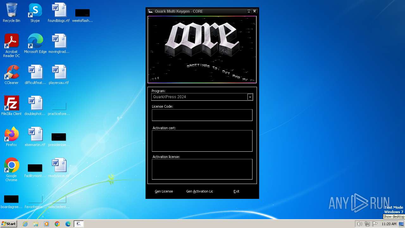Open the Action Center flag icon
The width and height of the screenshot is (405, 228).
(x=375, y=224)
